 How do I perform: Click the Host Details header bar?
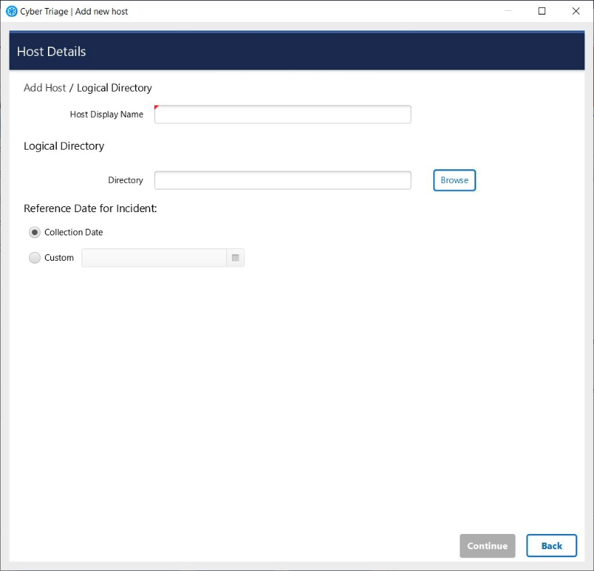pos(297,52)
